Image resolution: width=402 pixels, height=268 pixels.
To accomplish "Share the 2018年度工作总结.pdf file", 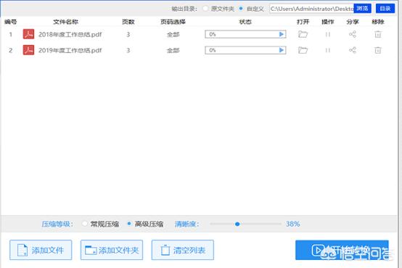I will [x=353, y=34].
